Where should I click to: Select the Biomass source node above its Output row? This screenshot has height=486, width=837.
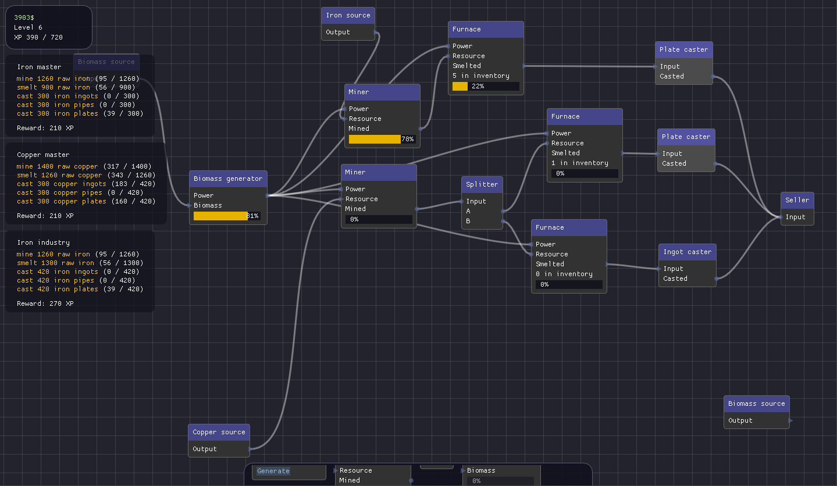[x=757, y=403]
